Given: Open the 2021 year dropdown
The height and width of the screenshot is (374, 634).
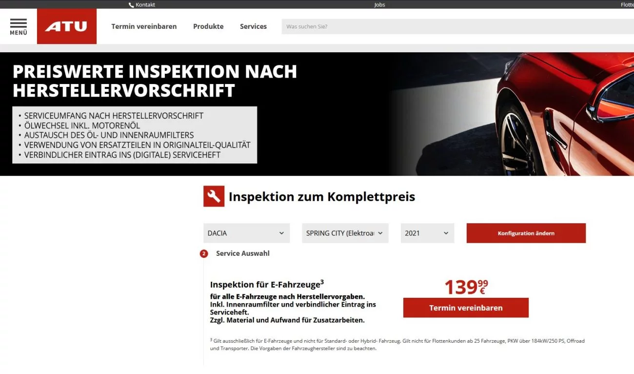Looking at the screenshot, I should (427, 233).
